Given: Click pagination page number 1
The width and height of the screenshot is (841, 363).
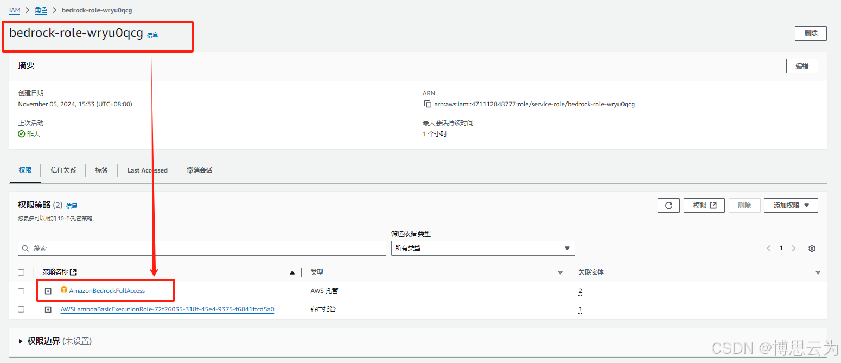Looking at the screenshot, I should (781, 248).
